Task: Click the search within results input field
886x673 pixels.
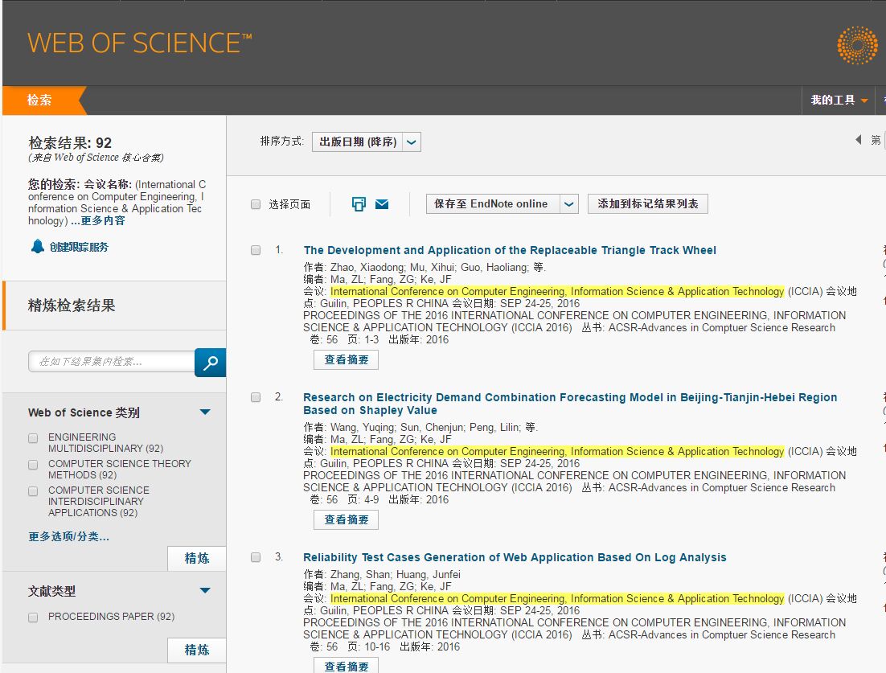Action: click(111, 362)
